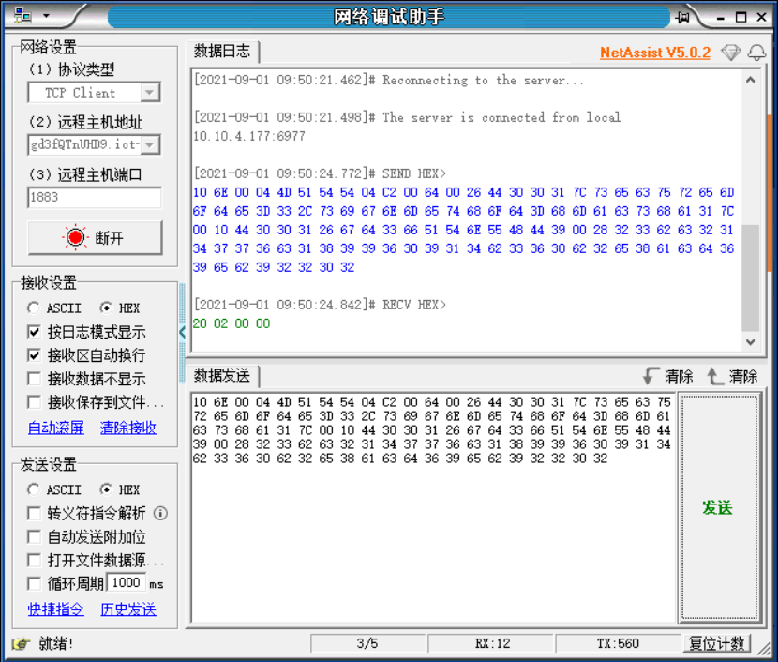Click the TX:560 status counter

tap(618, 643)
